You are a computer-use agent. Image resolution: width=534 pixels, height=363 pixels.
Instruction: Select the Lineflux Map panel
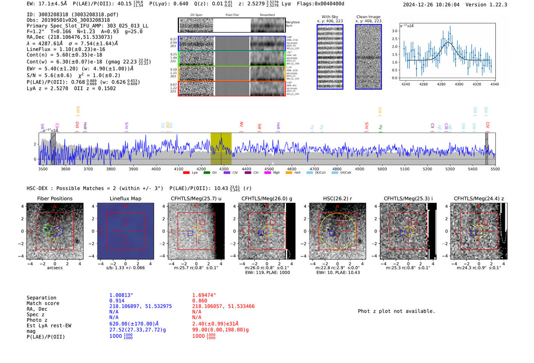125,231
